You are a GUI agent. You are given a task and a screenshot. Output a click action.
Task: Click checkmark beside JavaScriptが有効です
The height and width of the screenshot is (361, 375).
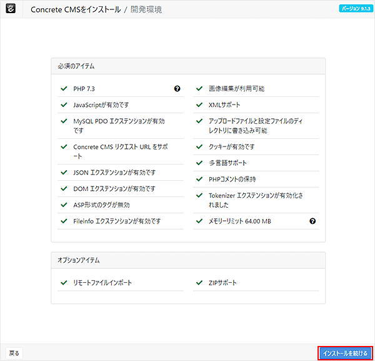click(64, 105)
